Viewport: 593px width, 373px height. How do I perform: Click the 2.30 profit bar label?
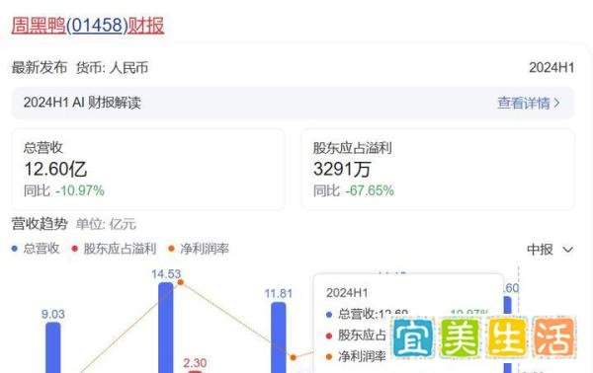[195, 363]
